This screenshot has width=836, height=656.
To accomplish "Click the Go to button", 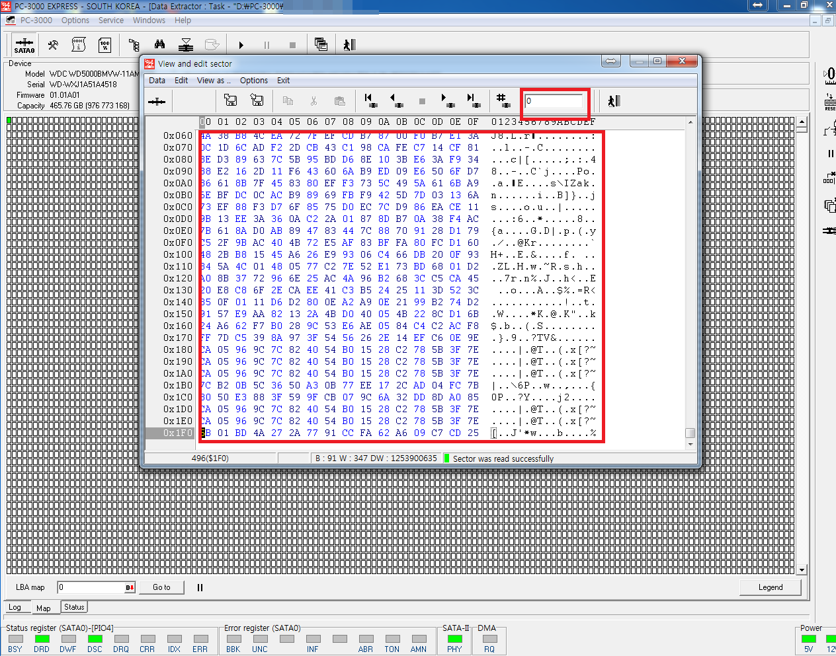I will (x=161, y=587).
